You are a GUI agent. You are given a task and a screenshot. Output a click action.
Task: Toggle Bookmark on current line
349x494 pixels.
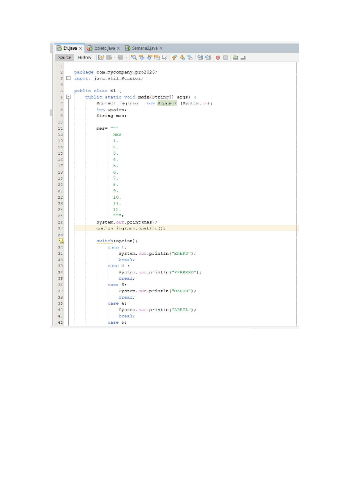click(x=190, y=57)
